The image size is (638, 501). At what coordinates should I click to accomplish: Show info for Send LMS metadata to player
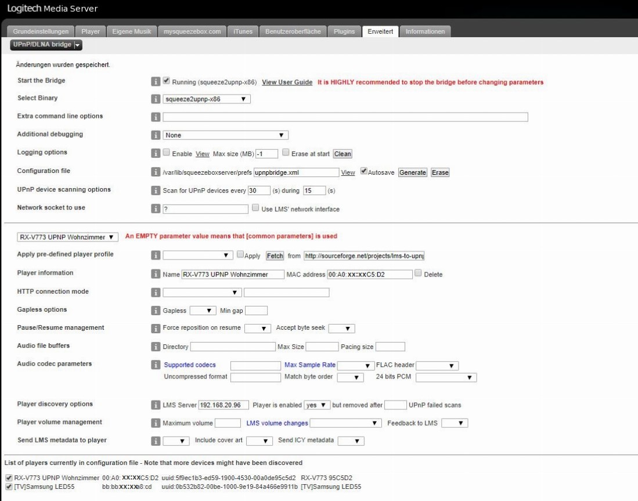pos(156,441)
